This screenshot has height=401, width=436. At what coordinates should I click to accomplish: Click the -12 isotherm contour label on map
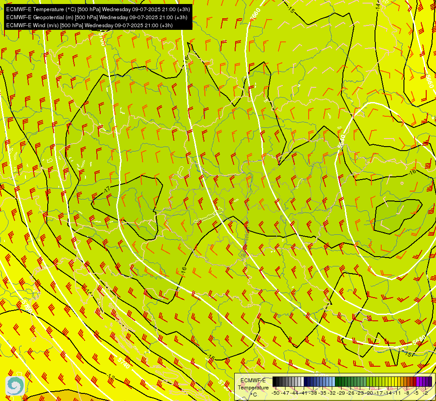pyautogui.click(x=110, y=377)
